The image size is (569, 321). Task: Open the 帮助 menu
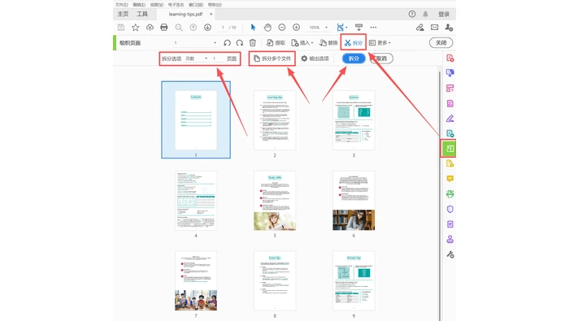coord(215,5)
